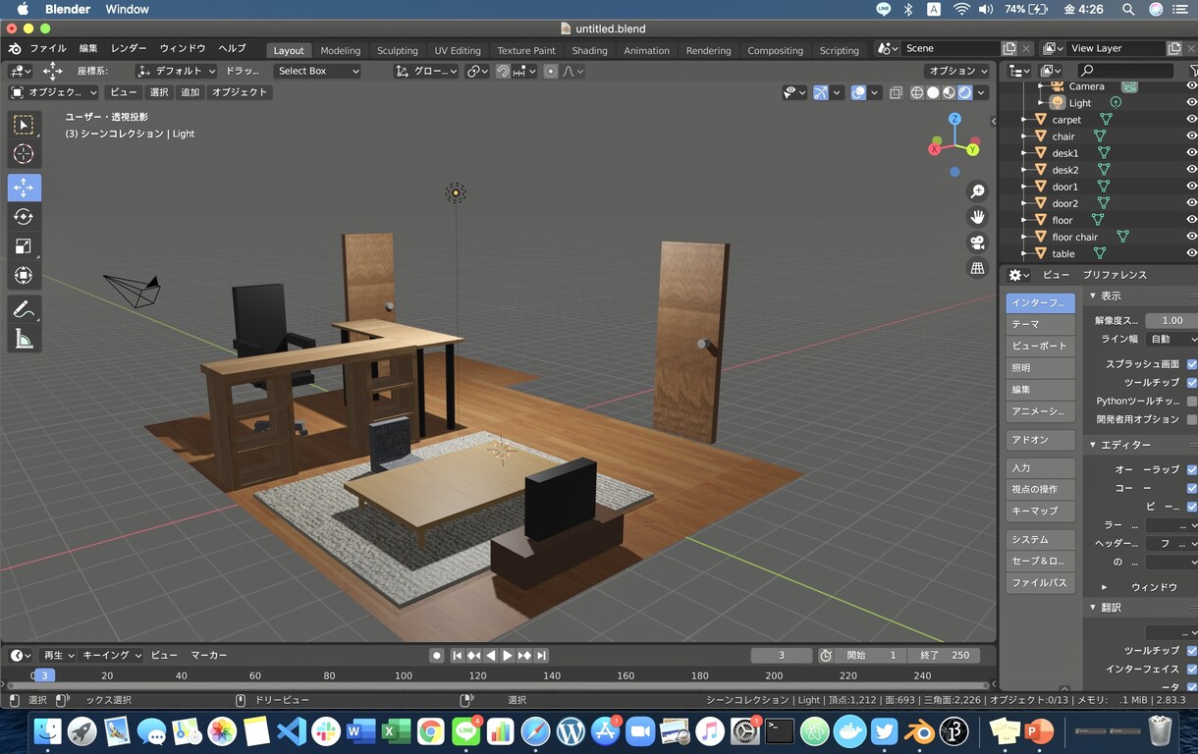Select the Rotate tool

pyautogui.click(x=24, y=217)
